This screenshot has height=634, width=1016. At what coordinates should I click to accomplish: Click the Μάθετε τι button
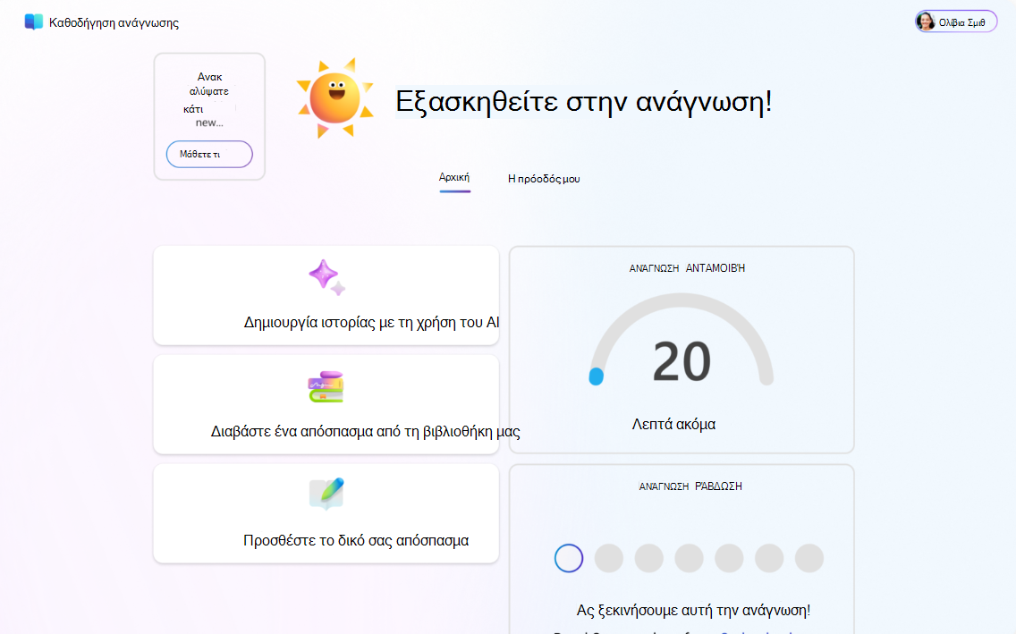pyautogui.click(x=209, y=154)
